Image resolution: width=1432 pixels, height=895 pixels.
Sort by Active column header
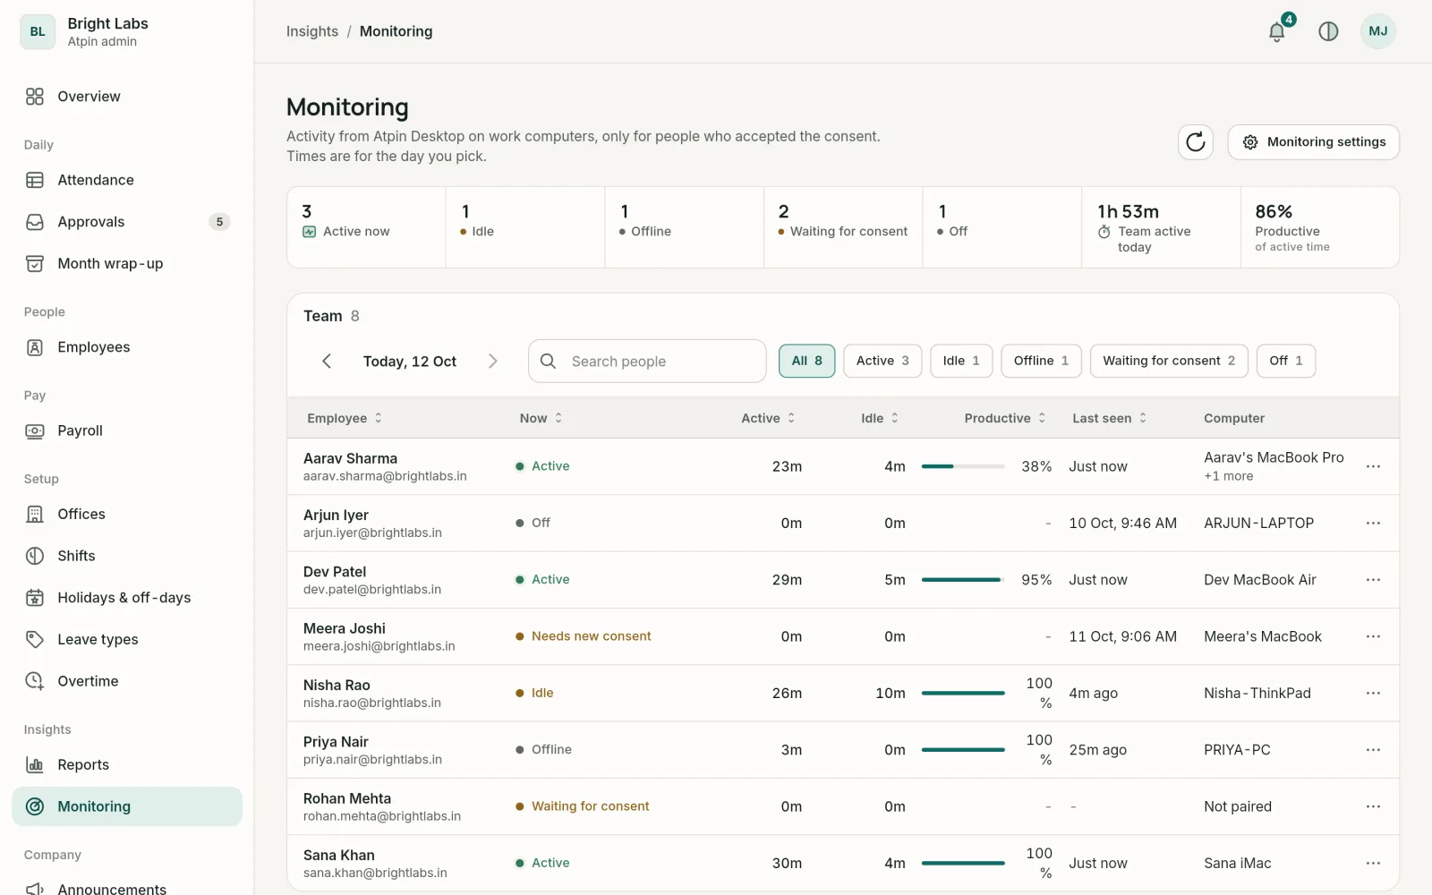(x=768, y=418)
